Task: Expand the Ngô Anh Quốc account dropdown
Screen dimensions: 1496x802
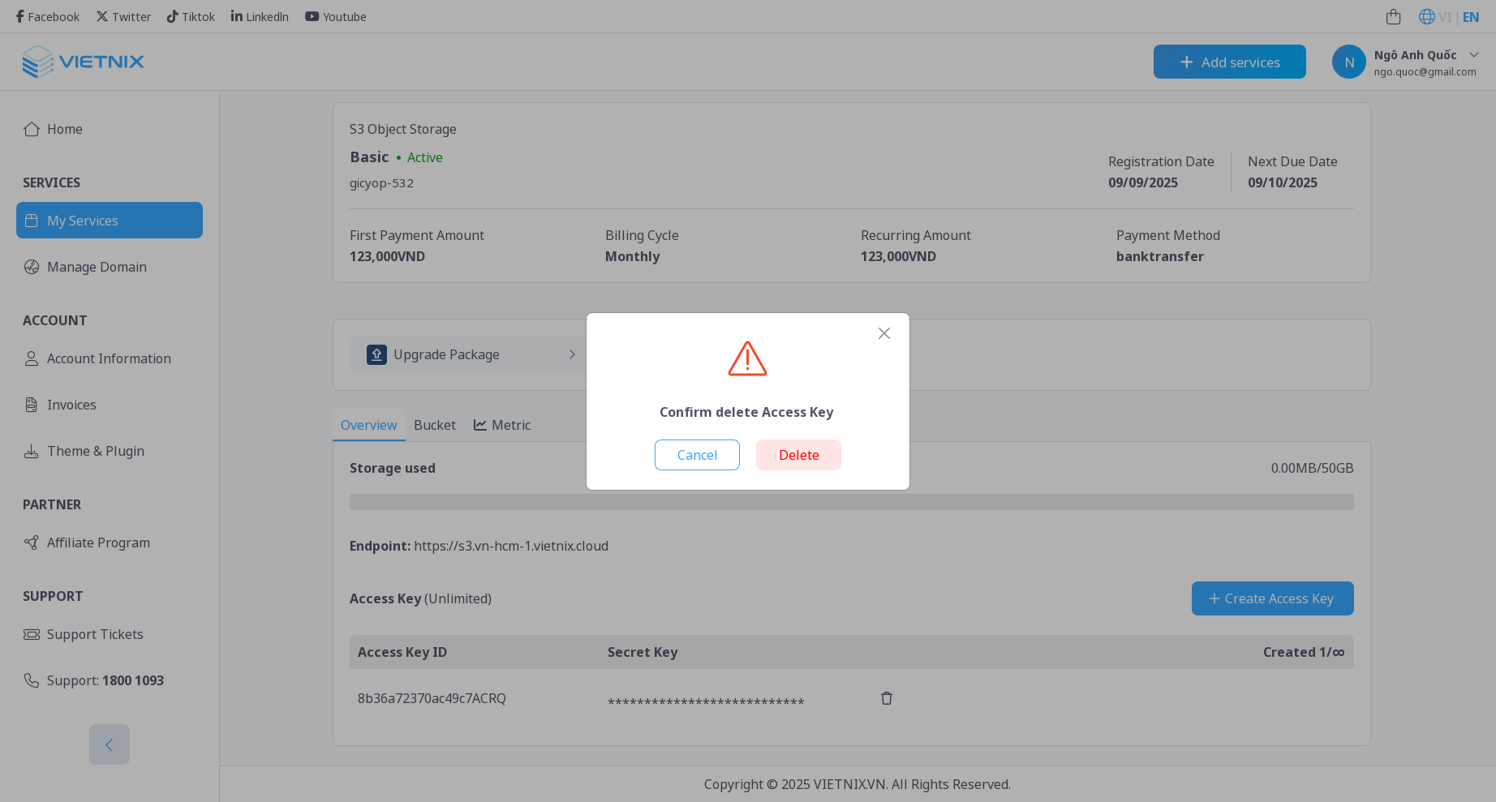Action: 1475,54
